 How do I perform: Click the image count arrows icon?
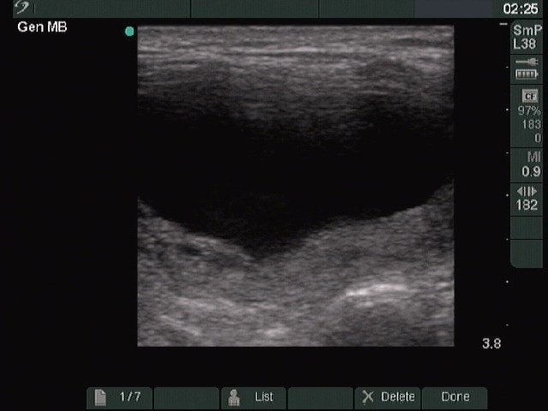tap(527, 191)
